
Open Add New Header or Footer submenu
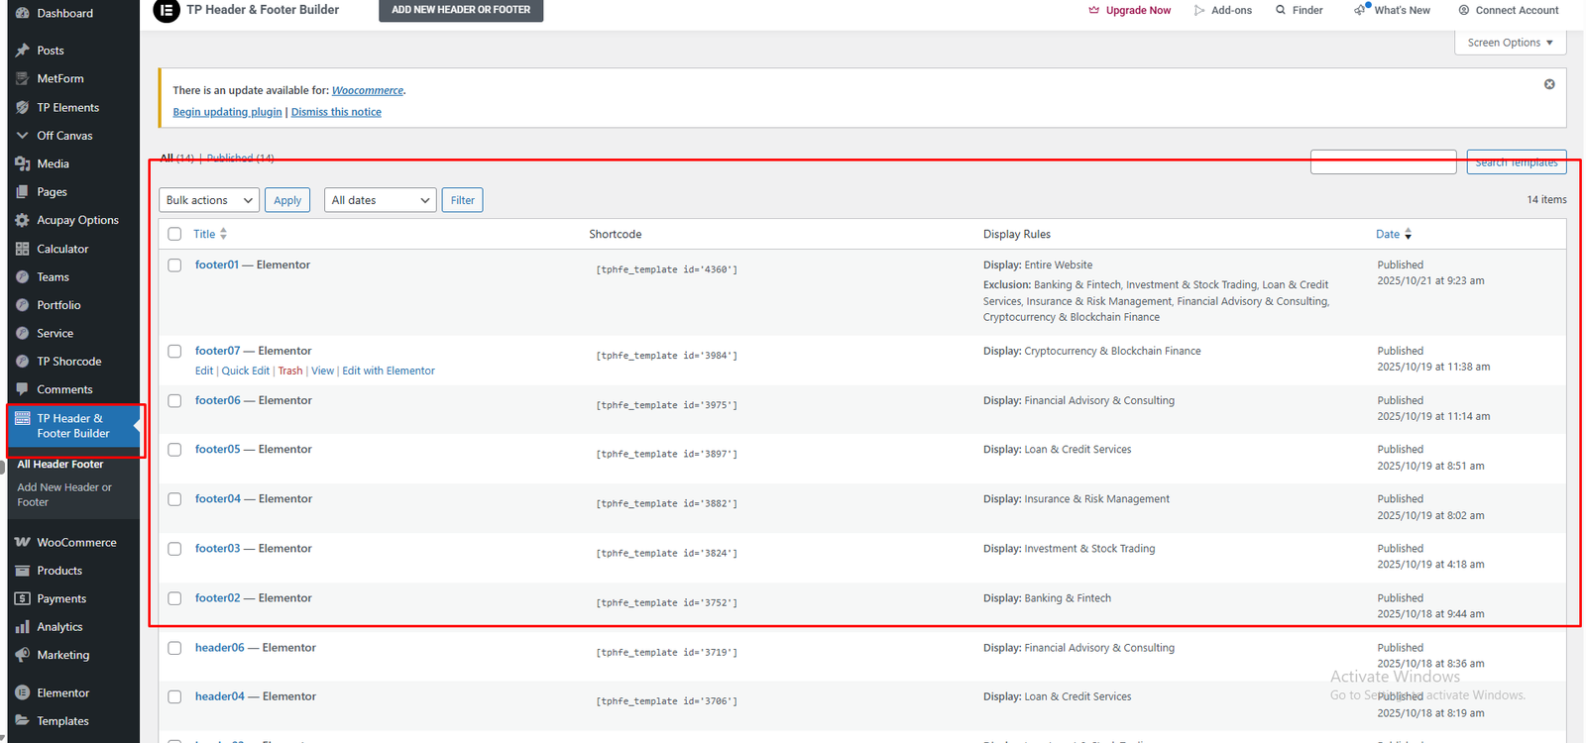[x=64, y=494]
